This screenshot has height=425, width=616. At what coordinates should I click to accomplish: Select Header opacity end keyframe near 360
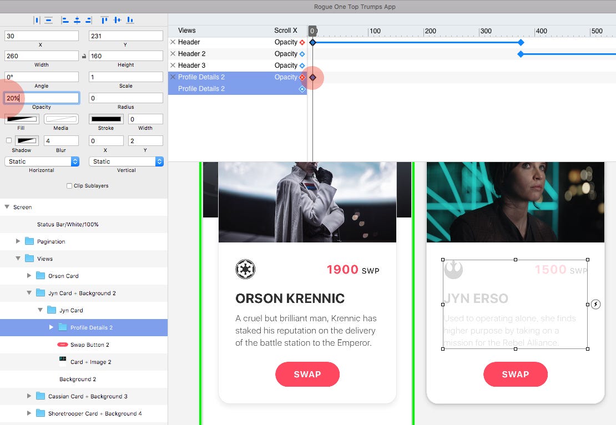(521, 42)
